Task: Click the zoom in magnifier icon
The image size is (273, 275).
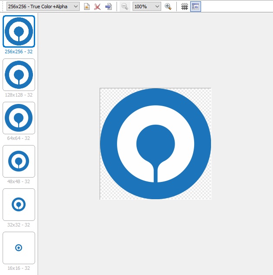Action: [168, 6]
